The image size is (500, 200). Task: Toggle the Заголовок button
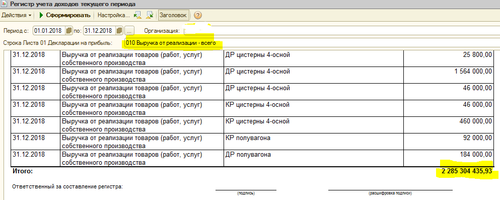174,15
